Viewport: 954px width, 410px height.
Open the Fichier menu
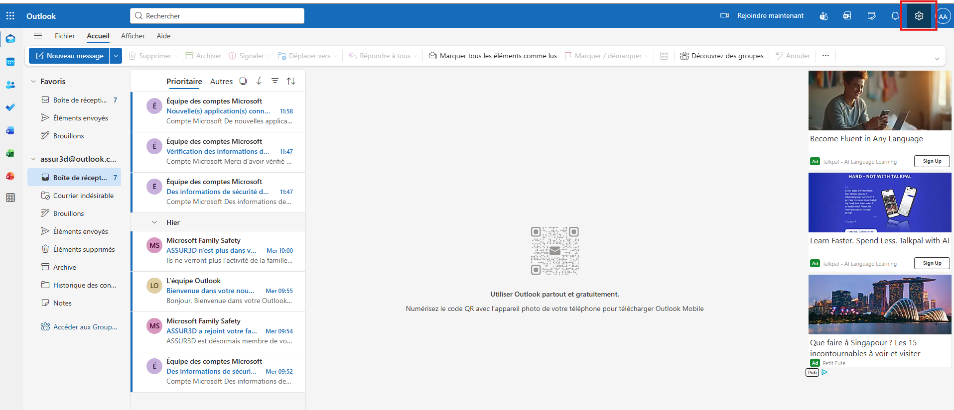click(x=65, y=36)
